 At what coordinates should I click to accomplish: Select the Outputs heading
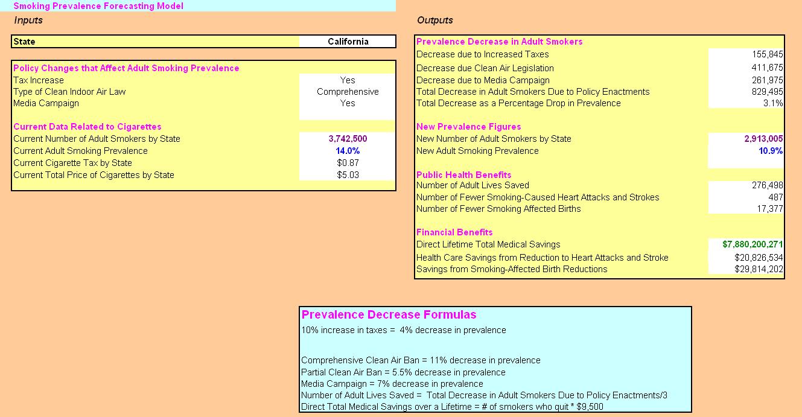[x=435, y=20]
